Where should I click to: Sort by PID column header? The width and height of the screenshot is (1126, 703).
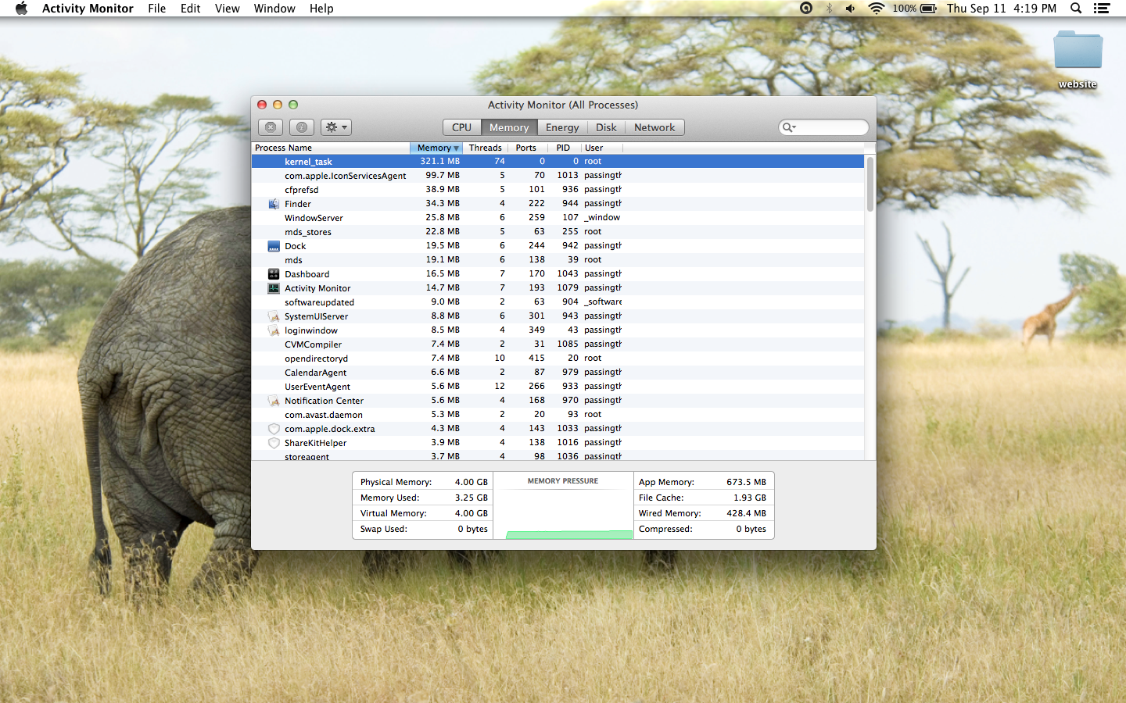tap(563, 148)
